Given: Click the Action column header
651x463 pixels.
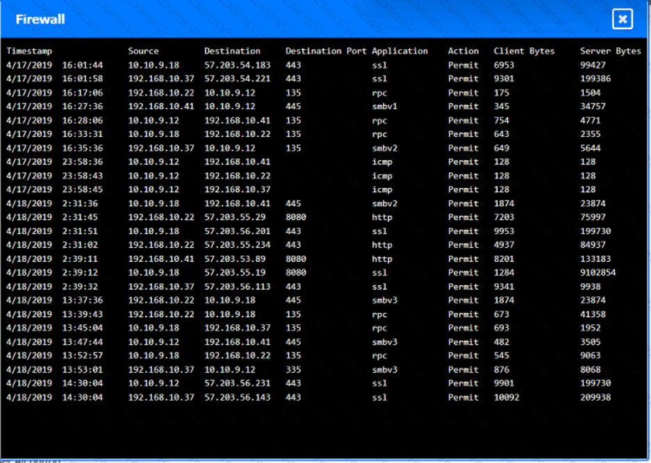Looking at the screenshot, I should pos(463,51).
